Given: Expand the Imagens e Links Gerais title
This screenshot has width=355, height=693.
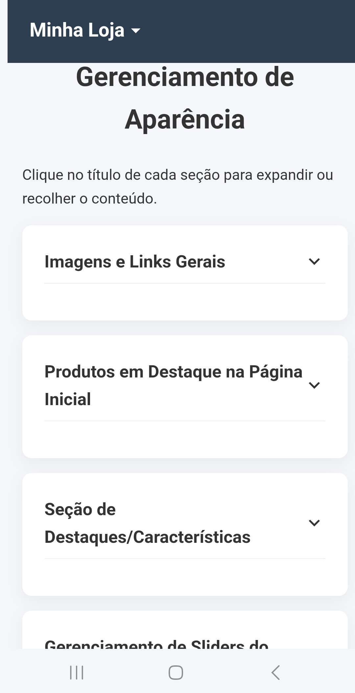Looking at the screenshot, I should pos(135,262).
